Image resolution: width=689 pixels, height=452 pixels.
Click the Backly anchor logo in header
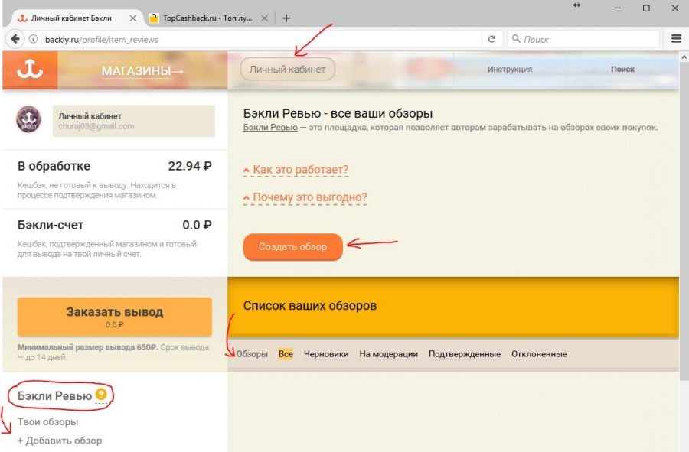(30, 70)
